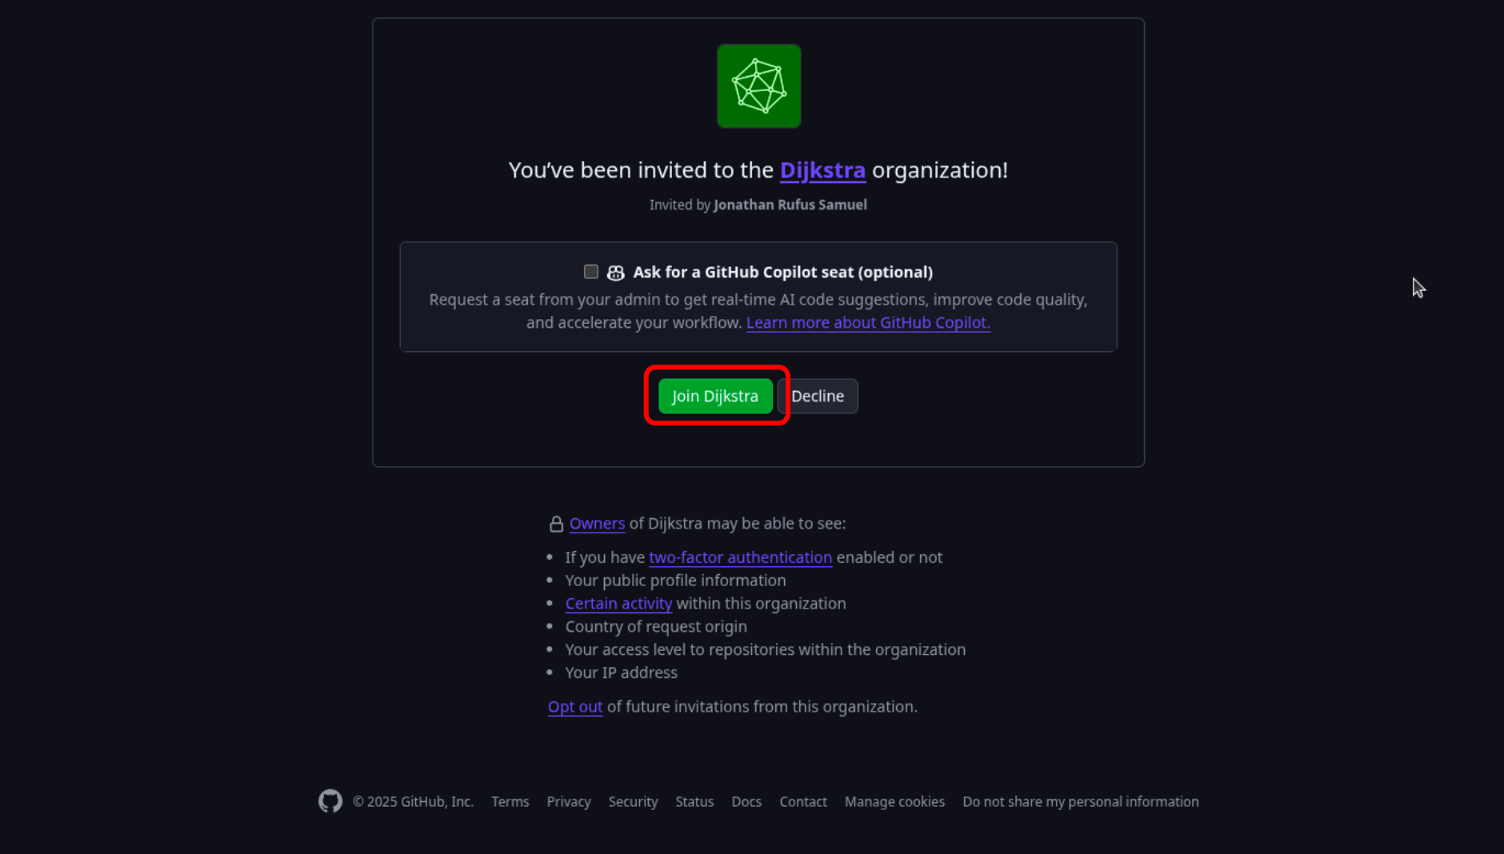
Task: Open the Dijkstra organization link in the heading
Action: (x=822, y=170)
